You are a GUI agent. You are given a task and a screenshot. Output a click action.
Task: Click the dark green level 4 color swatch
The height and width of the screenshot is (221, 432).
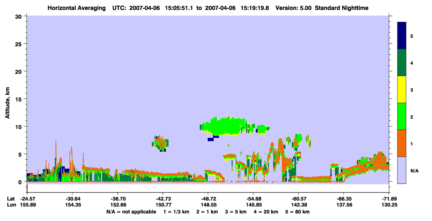(x=402, y=63)
